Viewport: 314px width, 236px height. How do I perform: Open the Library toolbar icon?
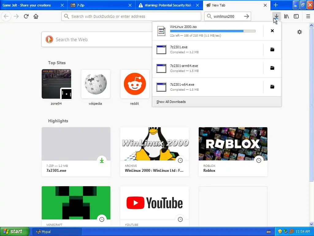click(x=287, y=17)
